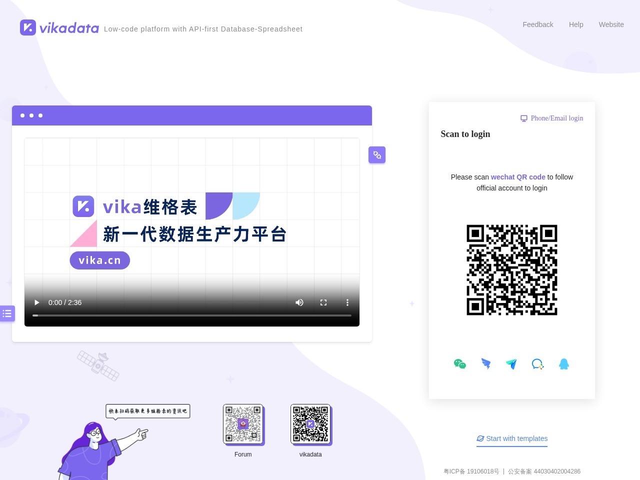Switch to Phone/Email login
This screenshot has width=640, height=480.
pyautogui.click(x=556, y=118)
